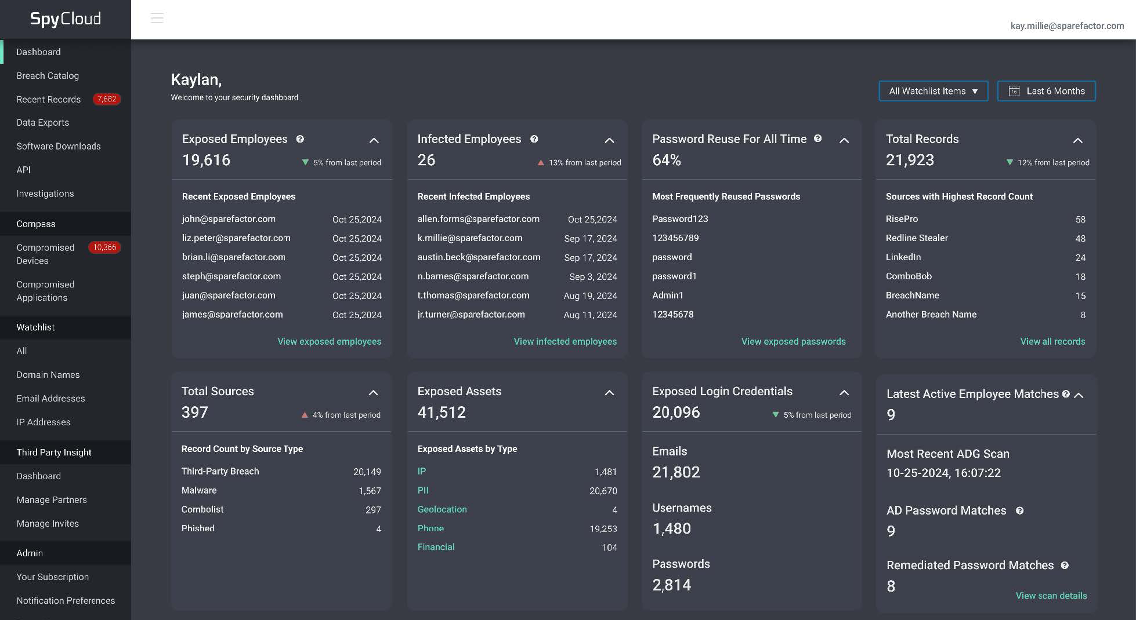Click help icon beside Remediated Password Matches
Image resolution: width=1136 pixels, height=620 pixels.
1065,566
